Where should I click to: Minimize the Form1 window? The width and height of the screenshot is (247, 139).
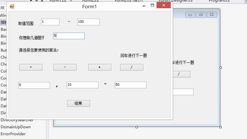pos(144,6)
